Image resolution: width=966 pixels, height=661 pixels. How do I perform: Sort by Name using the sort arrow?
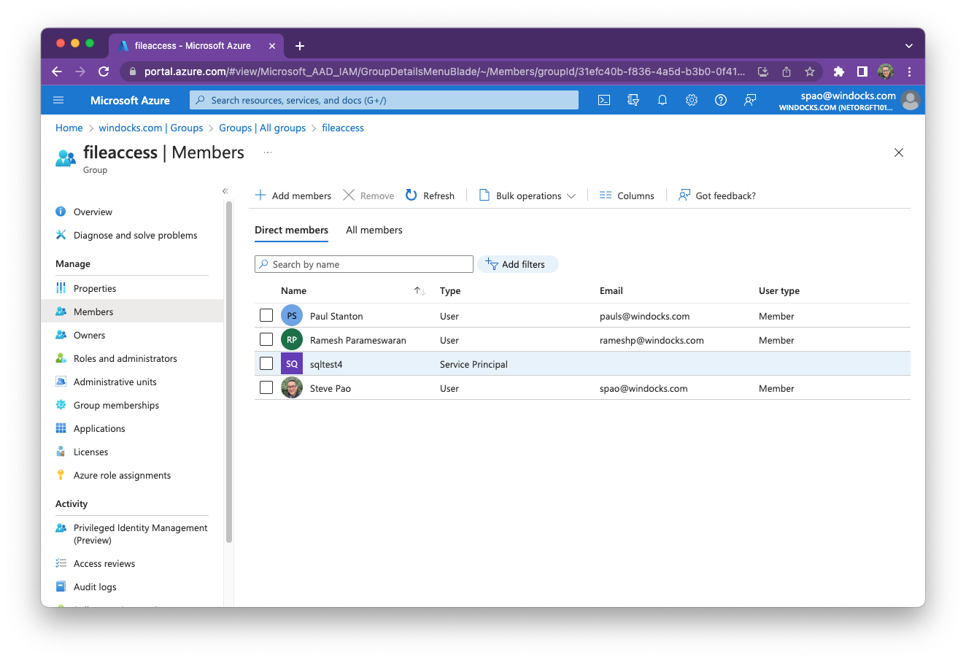pos(419,290)
